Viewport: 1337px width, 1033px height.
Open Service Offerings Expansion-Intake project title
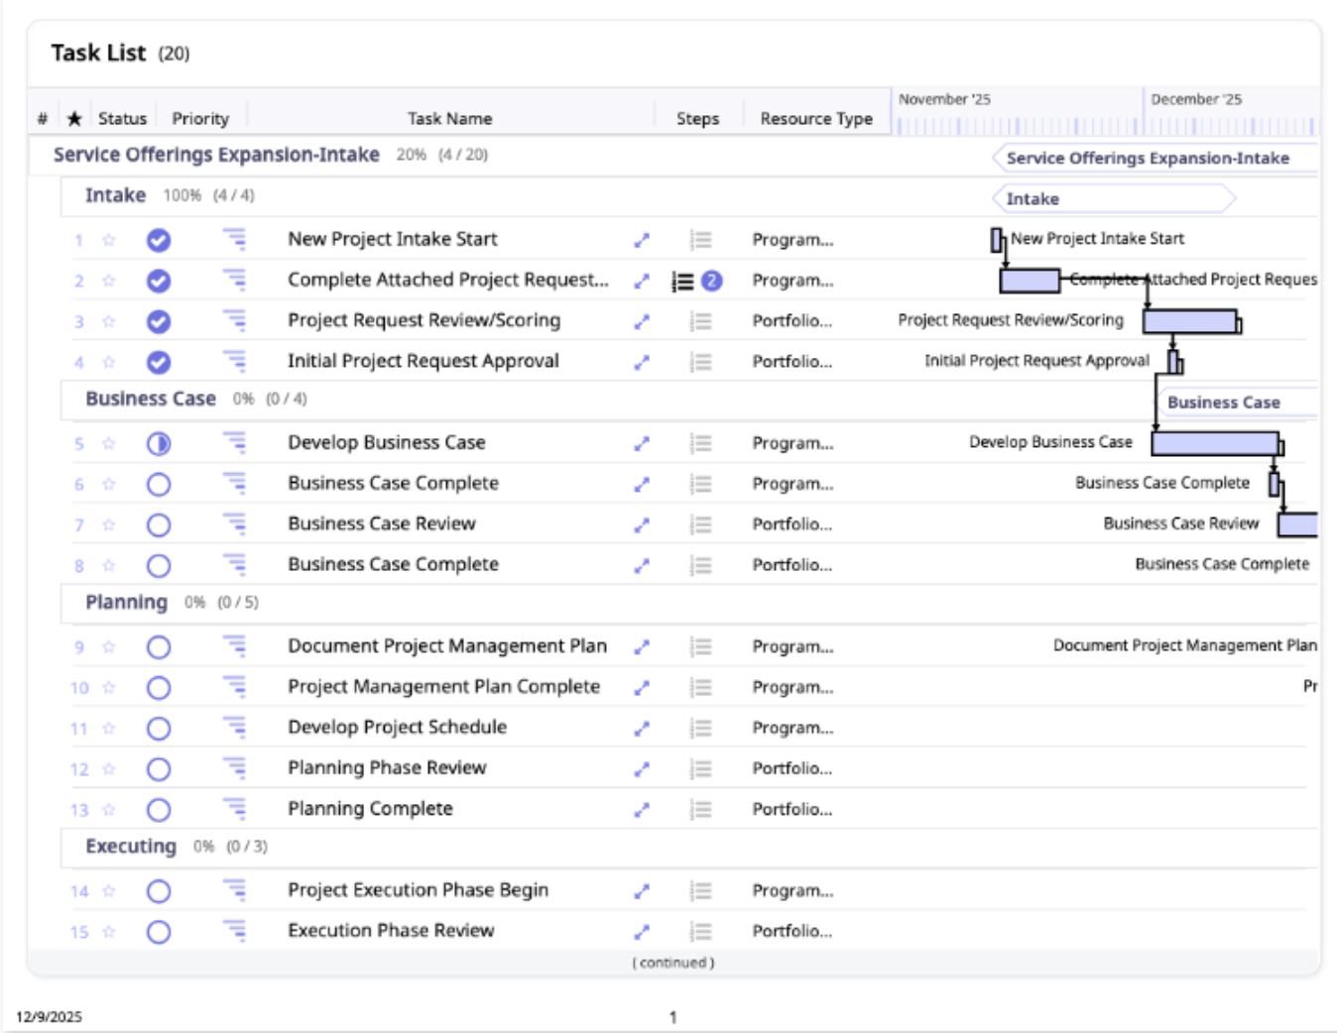pyautogui.click(x=216, y=155)
